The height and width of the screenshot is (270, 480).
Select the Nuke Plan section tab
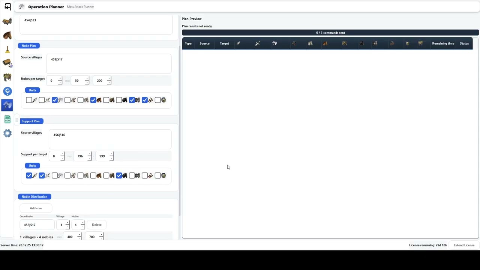29,45
